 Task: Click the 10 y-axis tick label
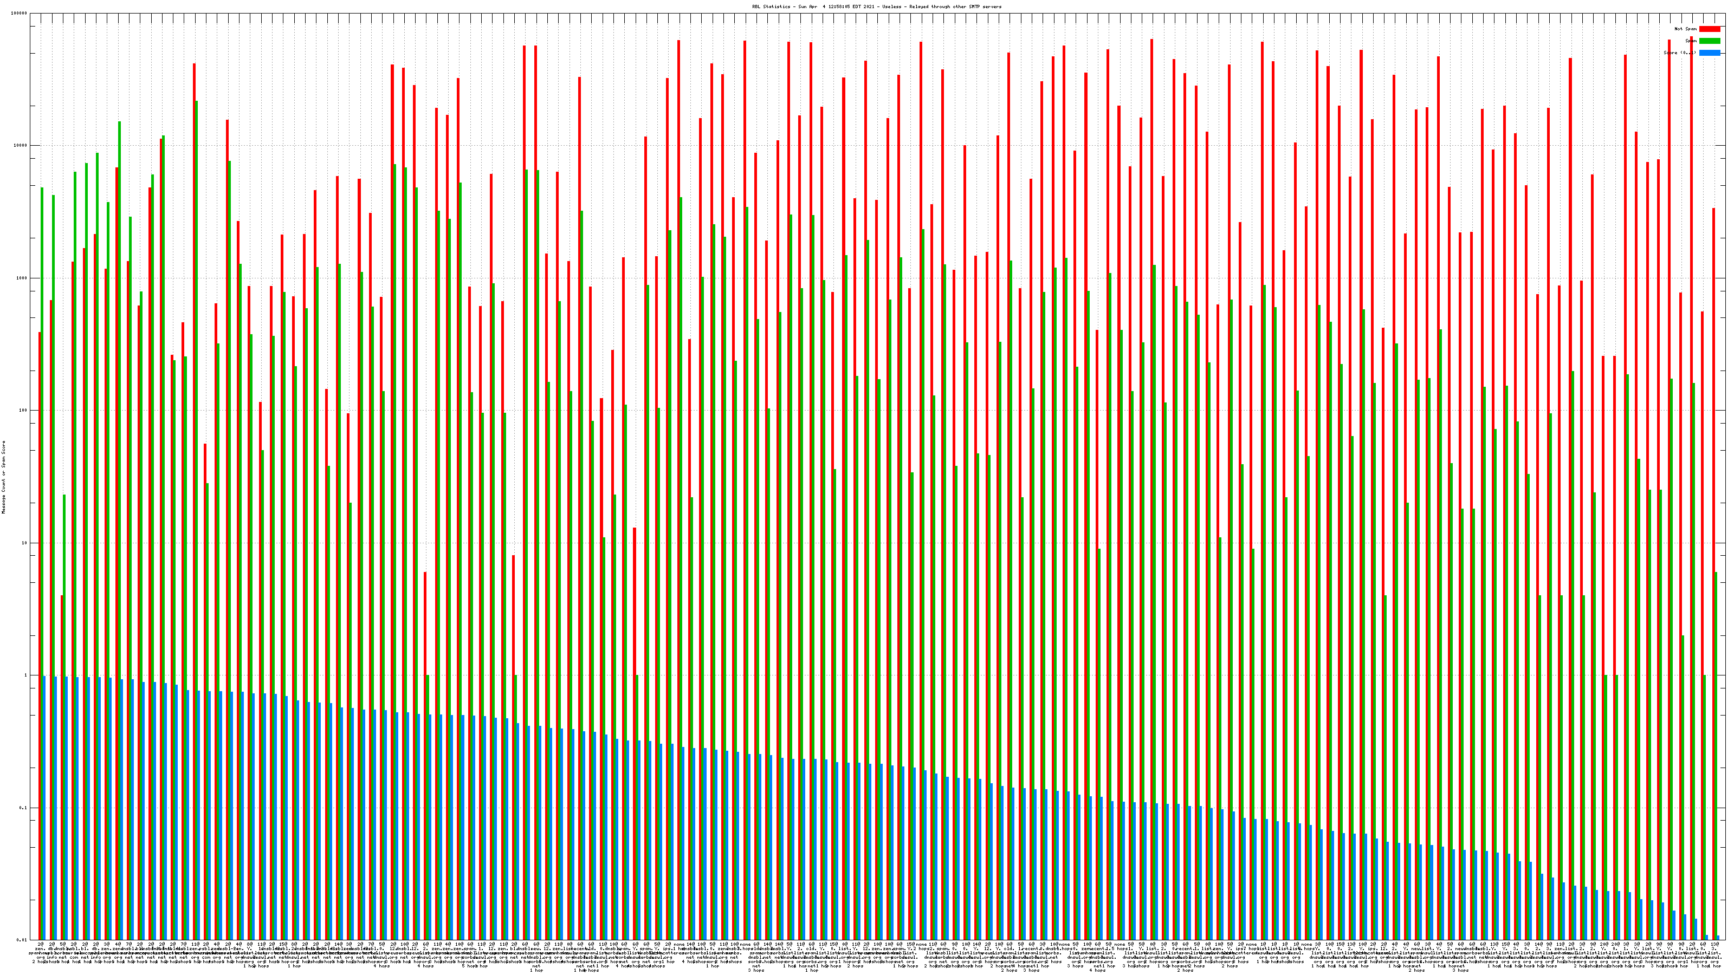tap(25, 543)
